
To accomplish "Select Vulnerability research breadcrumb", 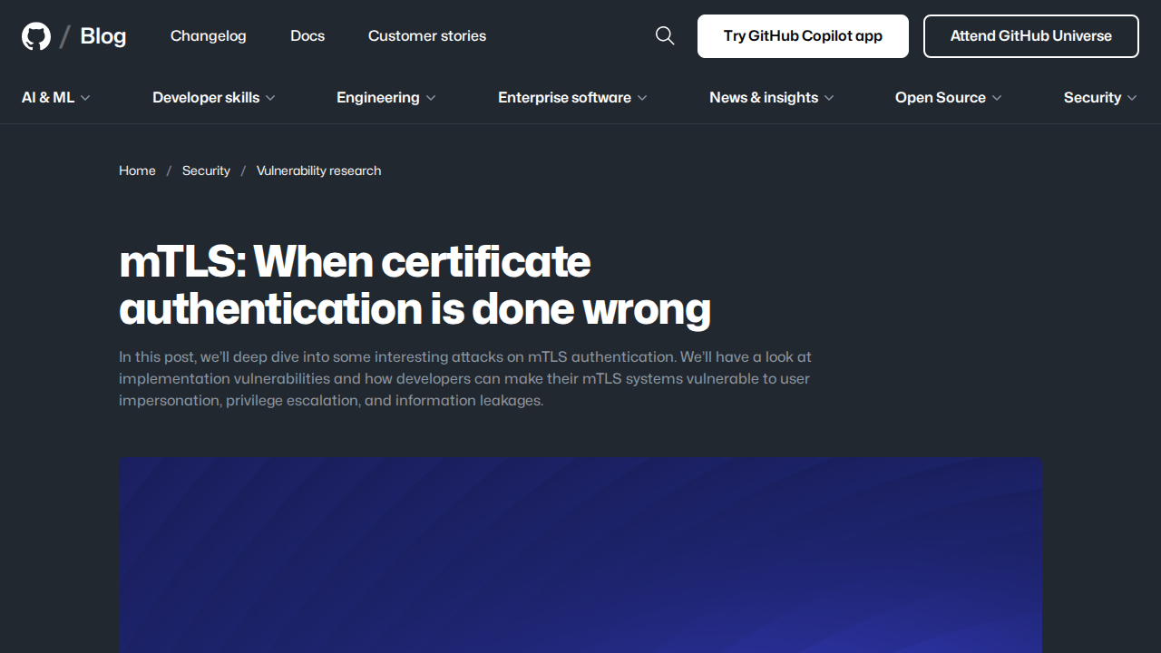I will pyautogui.click(x=318, y=171).
